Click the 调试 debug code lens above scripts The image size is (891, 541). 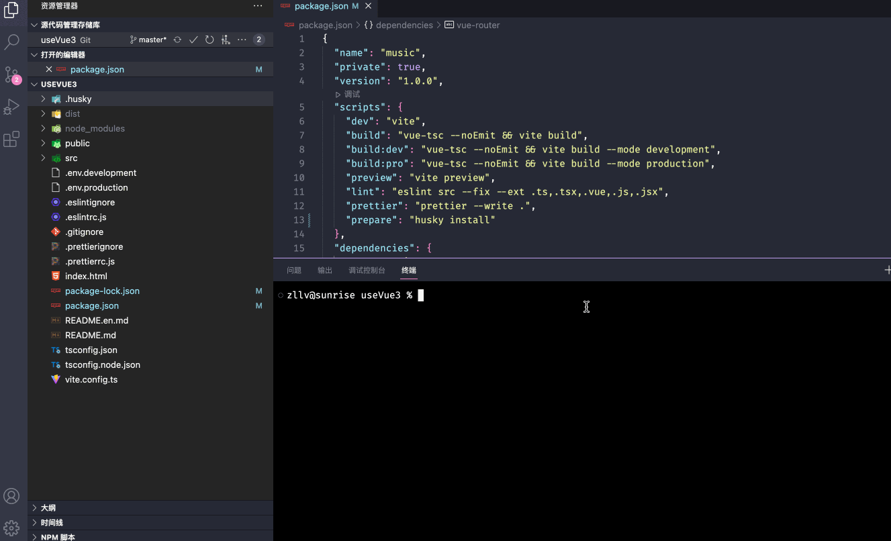[x=348, y=94]
